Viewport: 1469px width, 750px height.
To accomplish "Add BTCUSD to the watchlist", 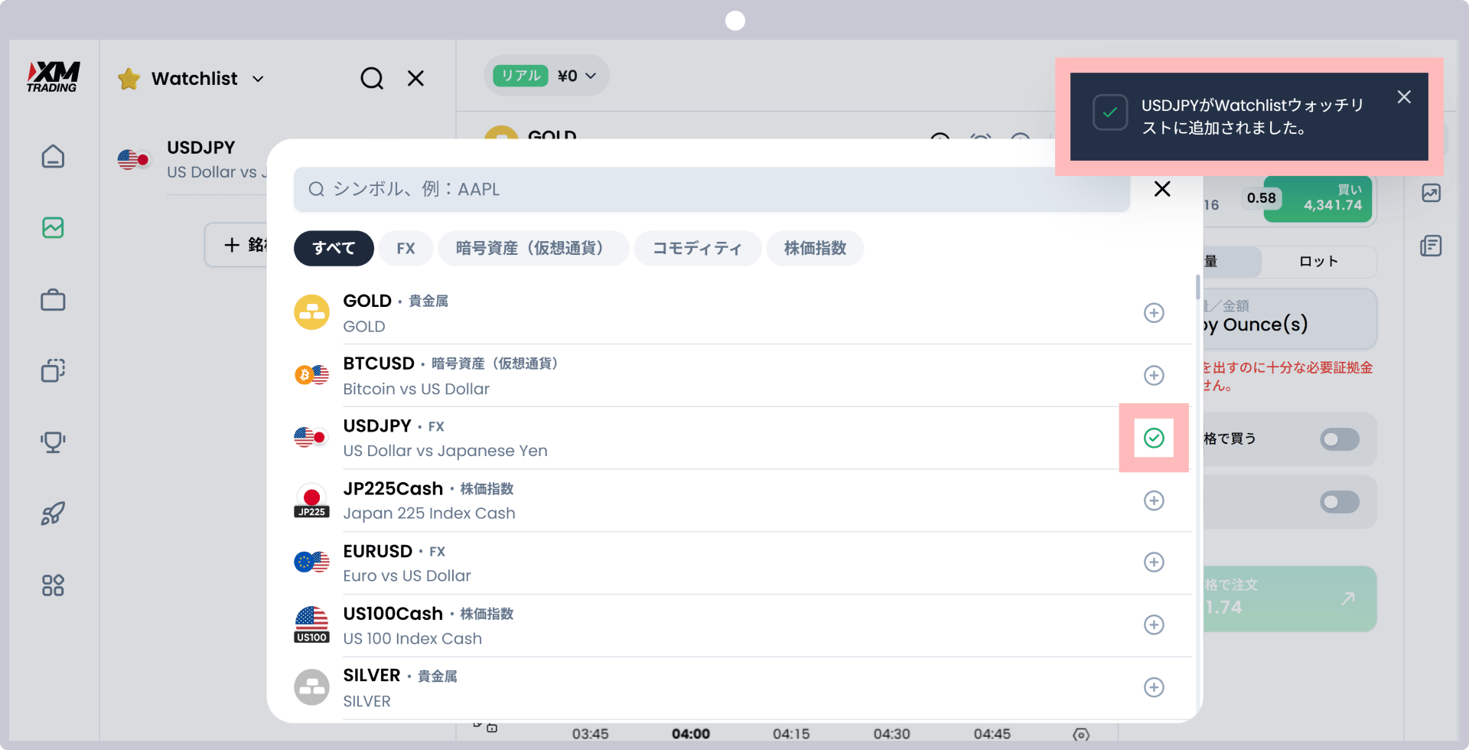I will point(1154,375).
